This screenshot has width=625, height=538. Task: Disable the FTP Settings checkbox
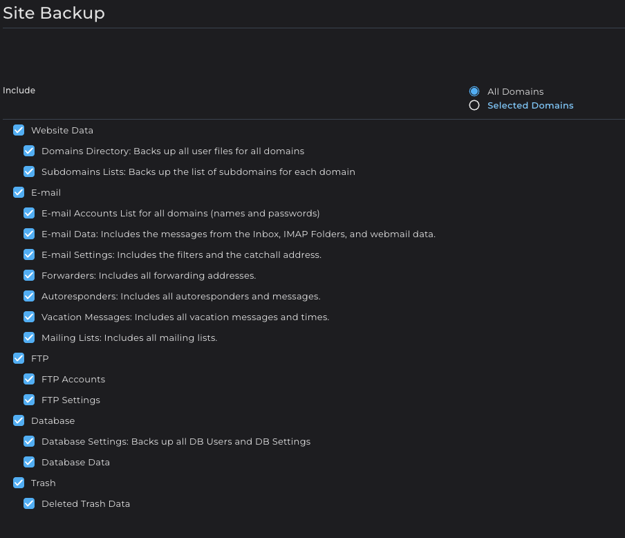(x=29, y=400)
